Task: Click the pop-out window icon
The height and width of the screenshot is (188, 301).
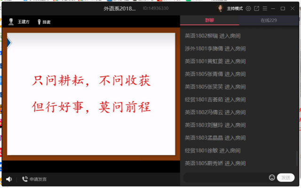Action: point(257,8)
